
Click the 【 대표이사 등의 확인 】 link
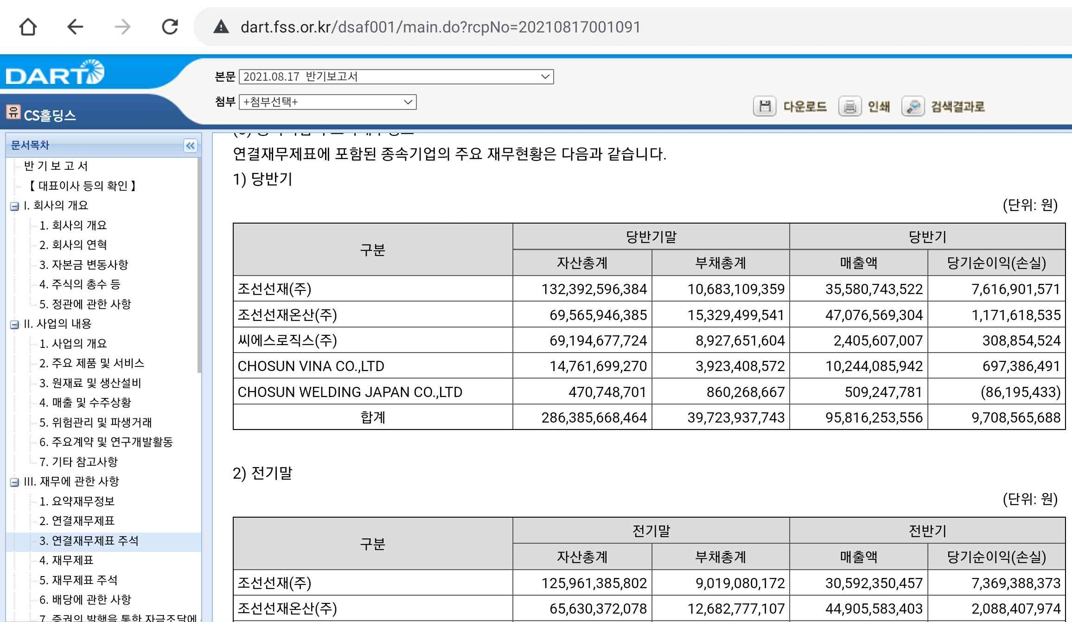pos(83,186)
